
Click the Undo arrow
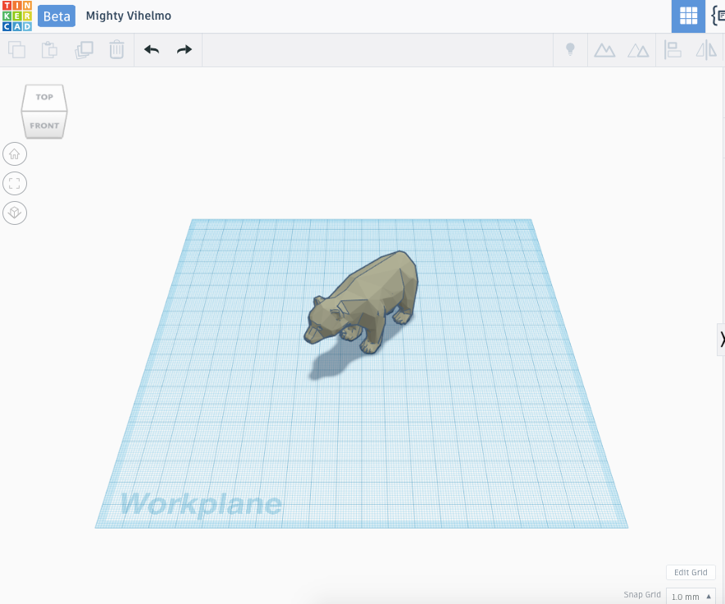tap(151, 49)
